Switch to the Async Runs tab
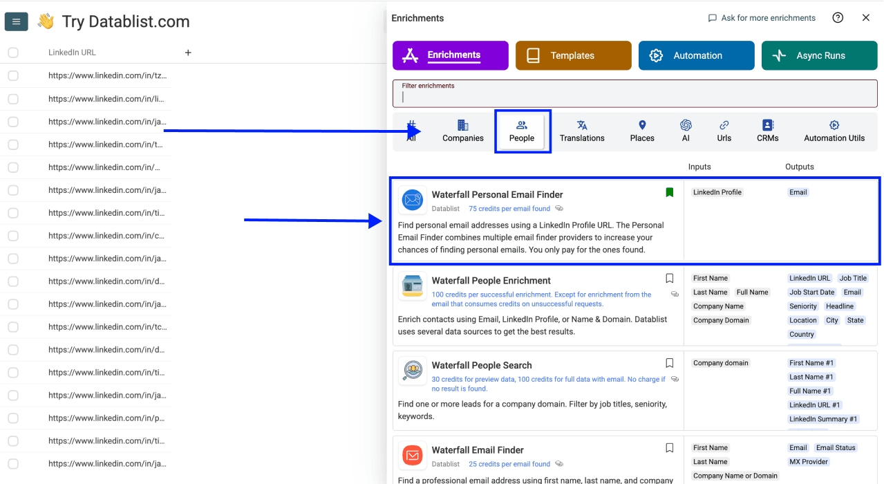Image resolution: width=884 pixels, height=484 pixels. pyautogui.click(x=819, y=55)
